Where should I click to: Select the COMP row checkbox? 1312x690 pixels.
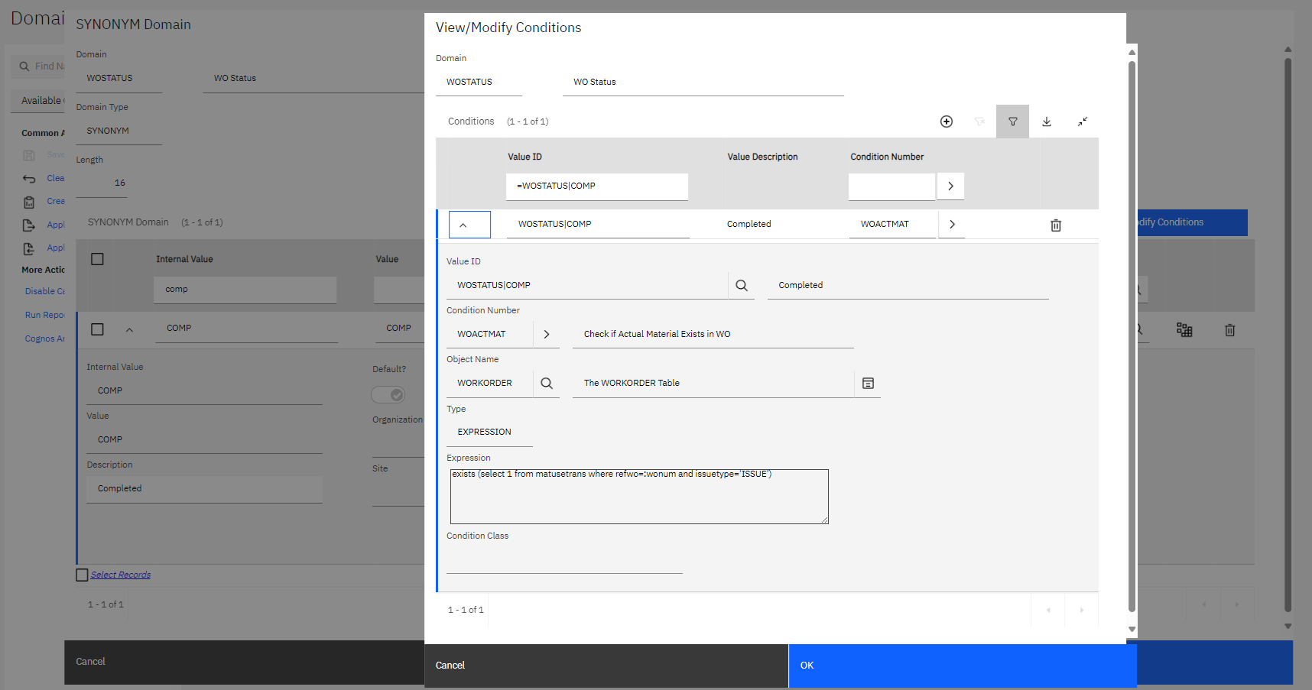(x=97, y=329)
